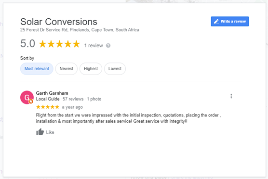Click the review's five yellow stars
268x179 pixels.
click(x=48, y=107)
